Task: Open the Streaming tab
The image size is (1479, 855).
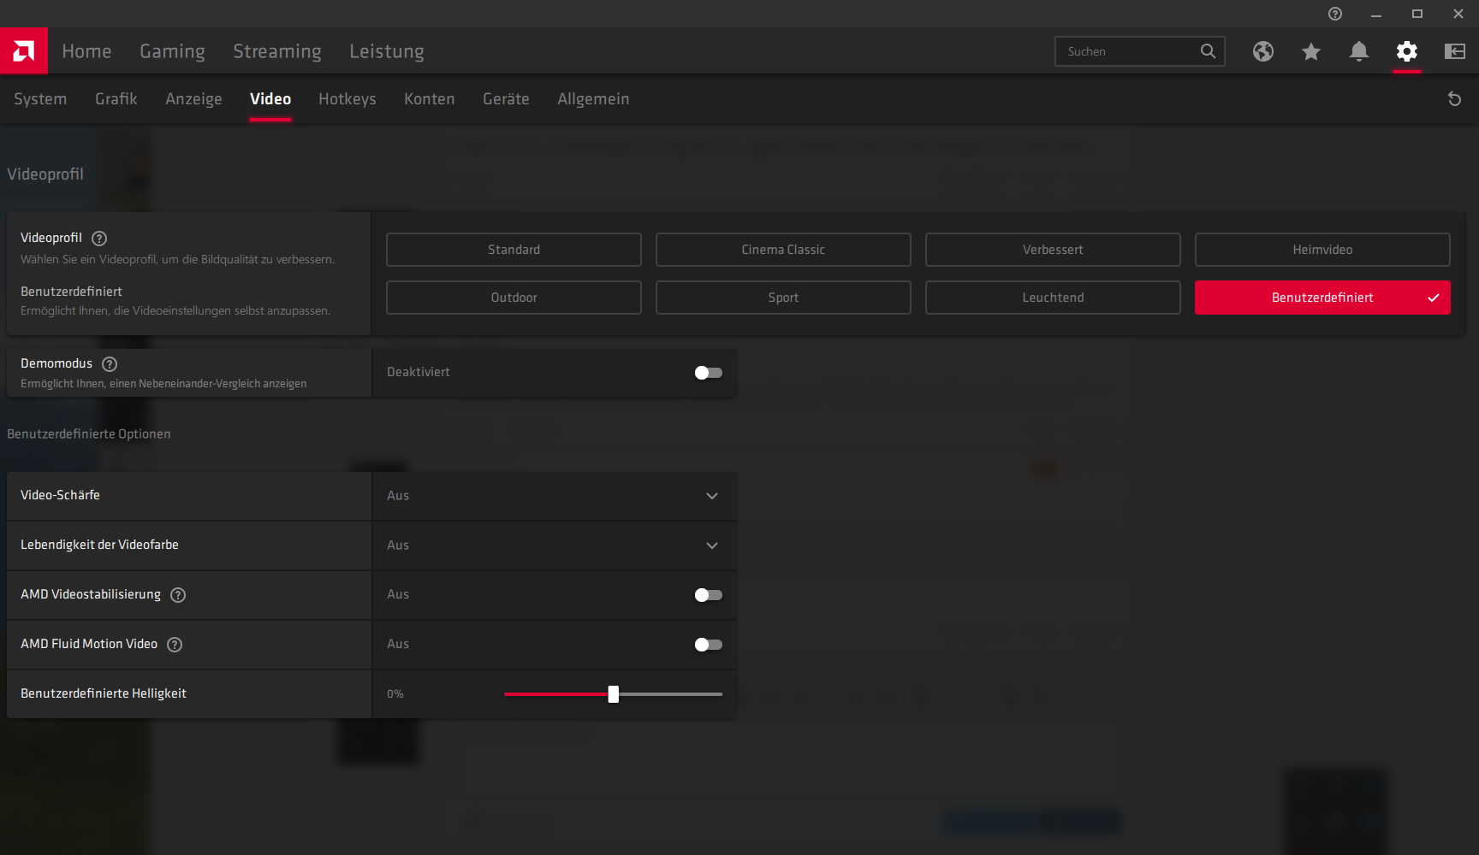Action: click(x=277, y=51)
